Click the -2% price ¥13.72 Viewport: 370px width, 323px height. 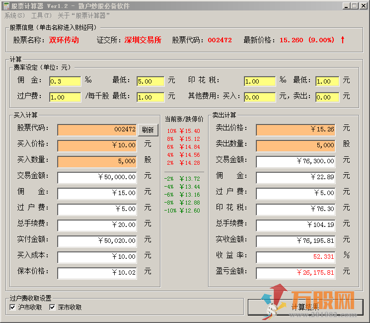(190, 179)
